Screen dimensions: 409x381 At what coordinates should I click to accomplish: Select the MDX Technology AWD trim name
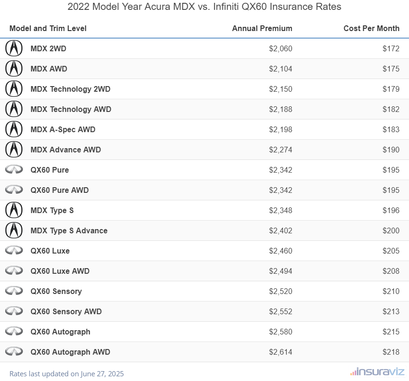coord(71,109)
